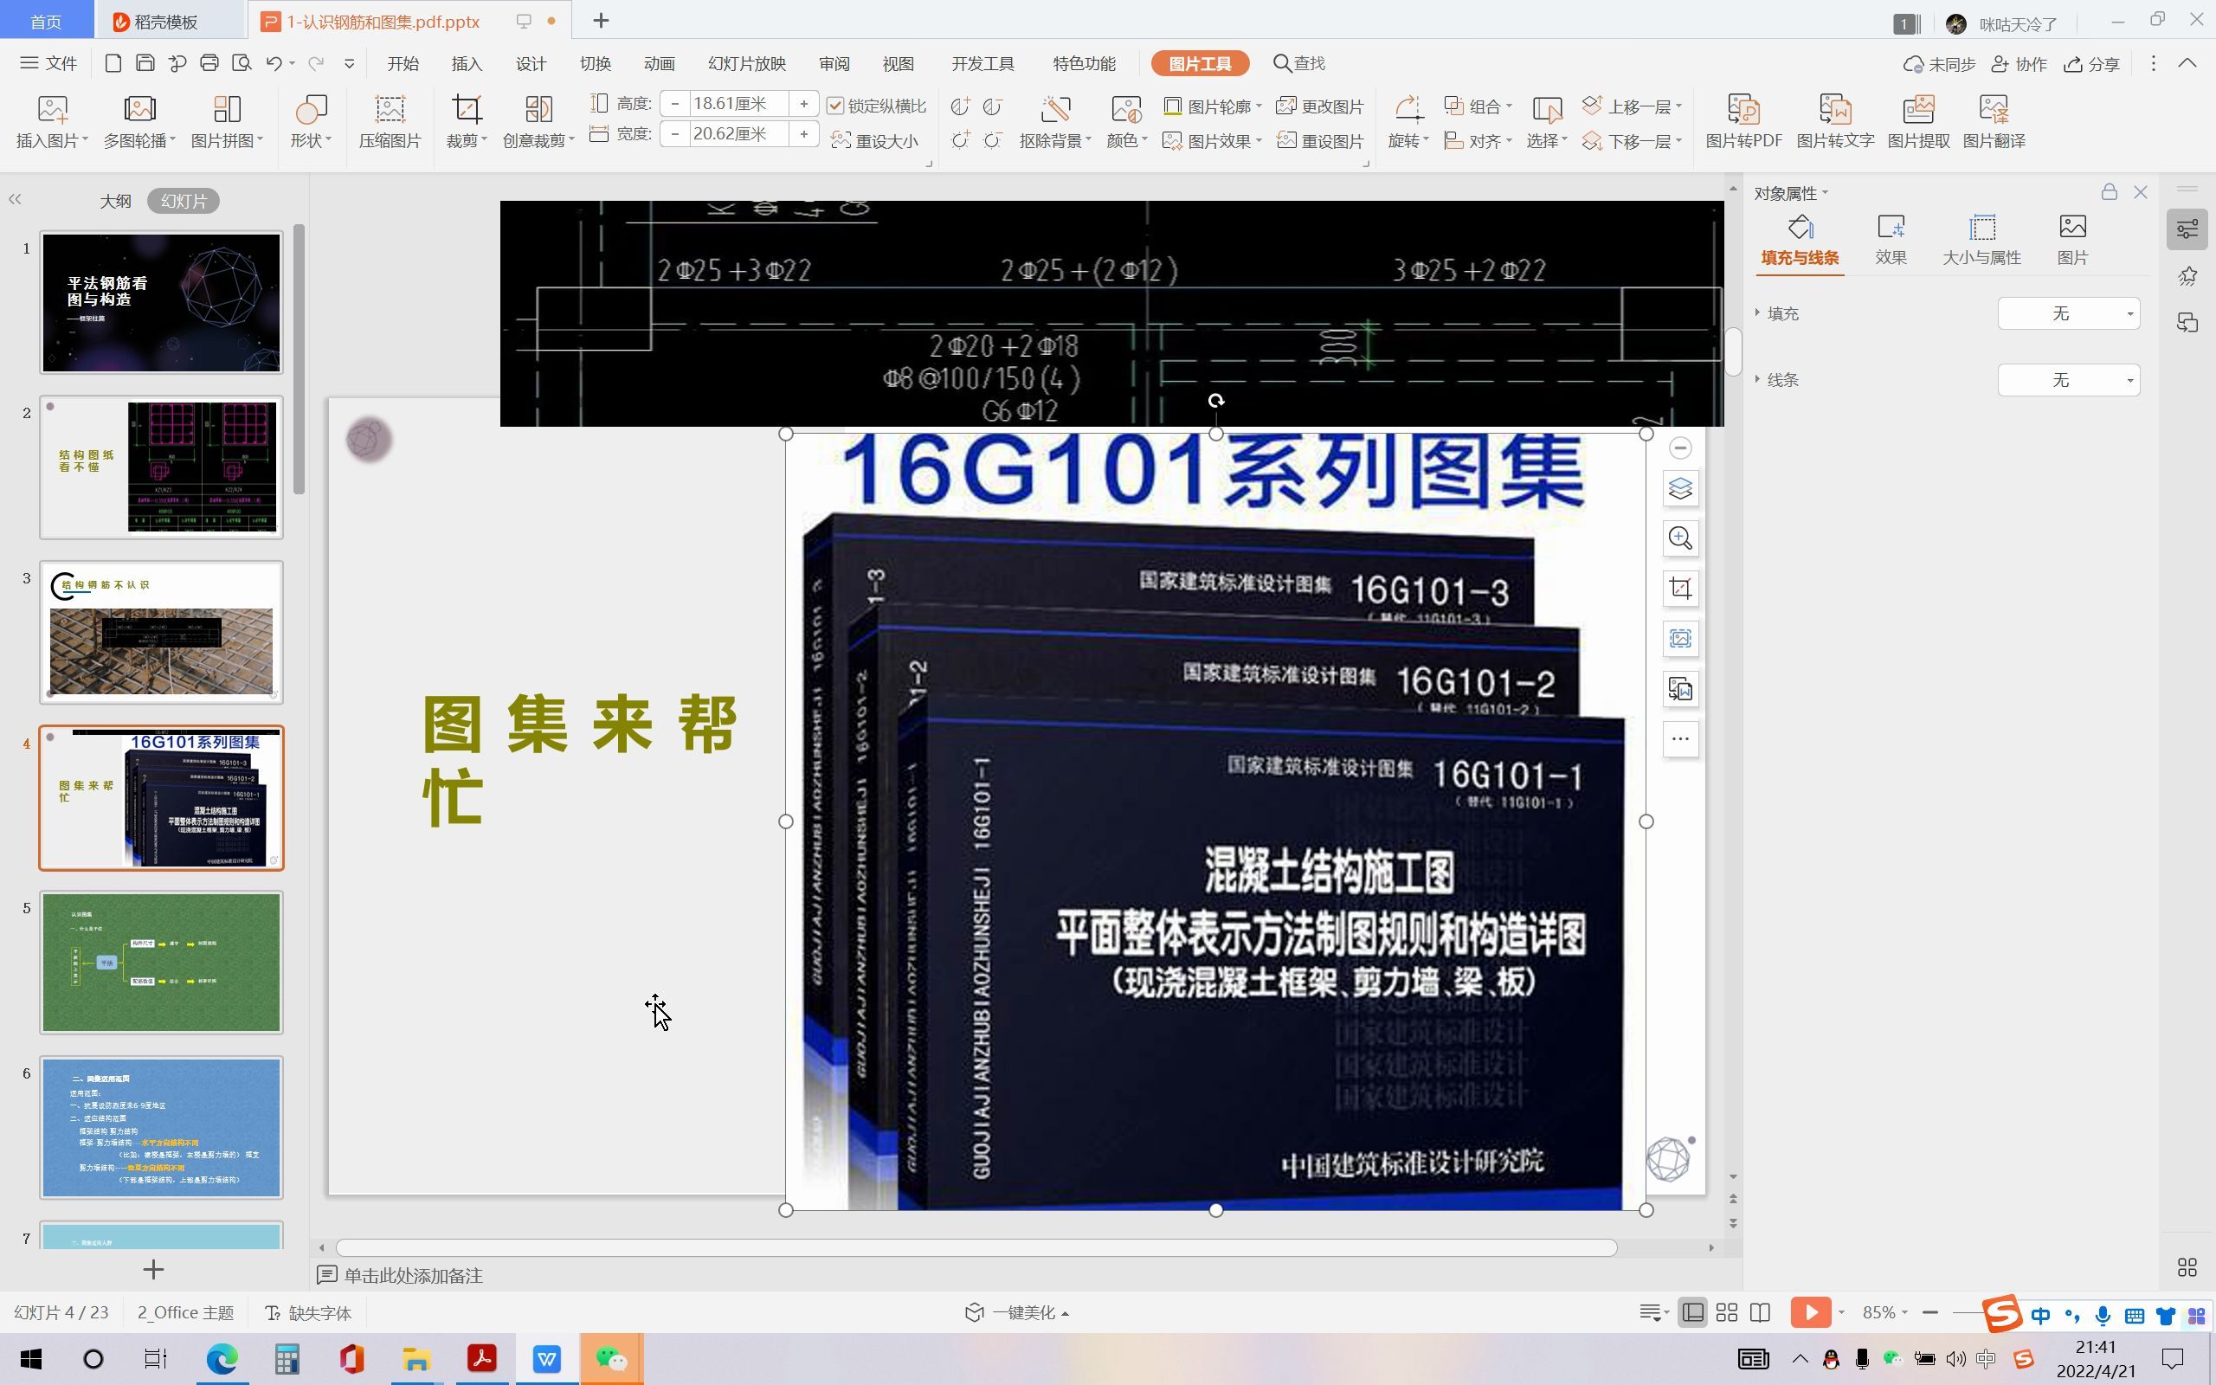
Task: Select slide 5 thumbnail with green background
Action: [x=161, y=963]
